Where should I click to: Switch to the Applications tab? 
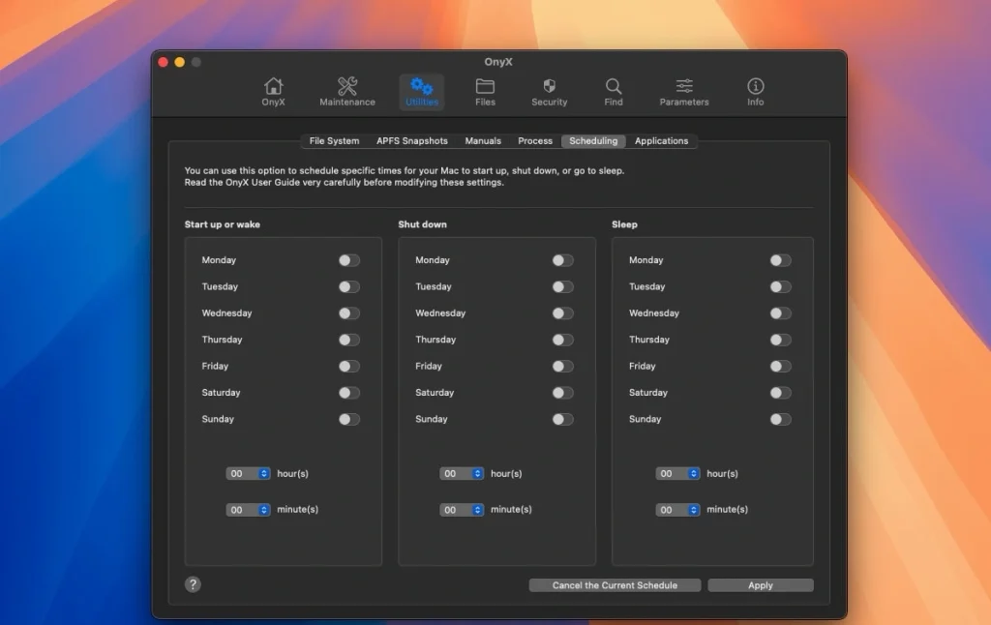point(661,141)
